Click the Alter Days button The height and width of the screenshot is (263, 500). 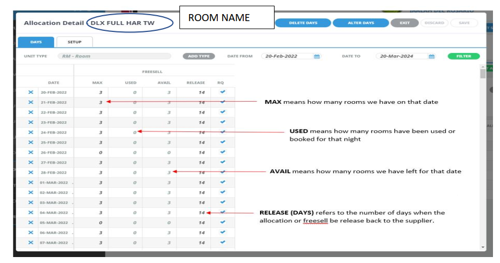coord(361,23)
